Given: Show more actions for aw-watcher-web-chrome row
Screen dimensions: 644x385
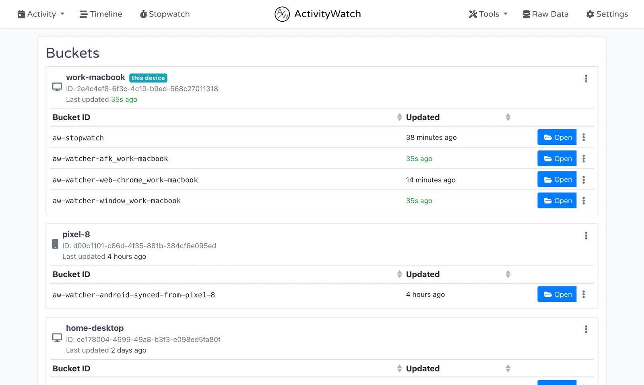Looking at the screenshot, I should click(x=584, y=179).
